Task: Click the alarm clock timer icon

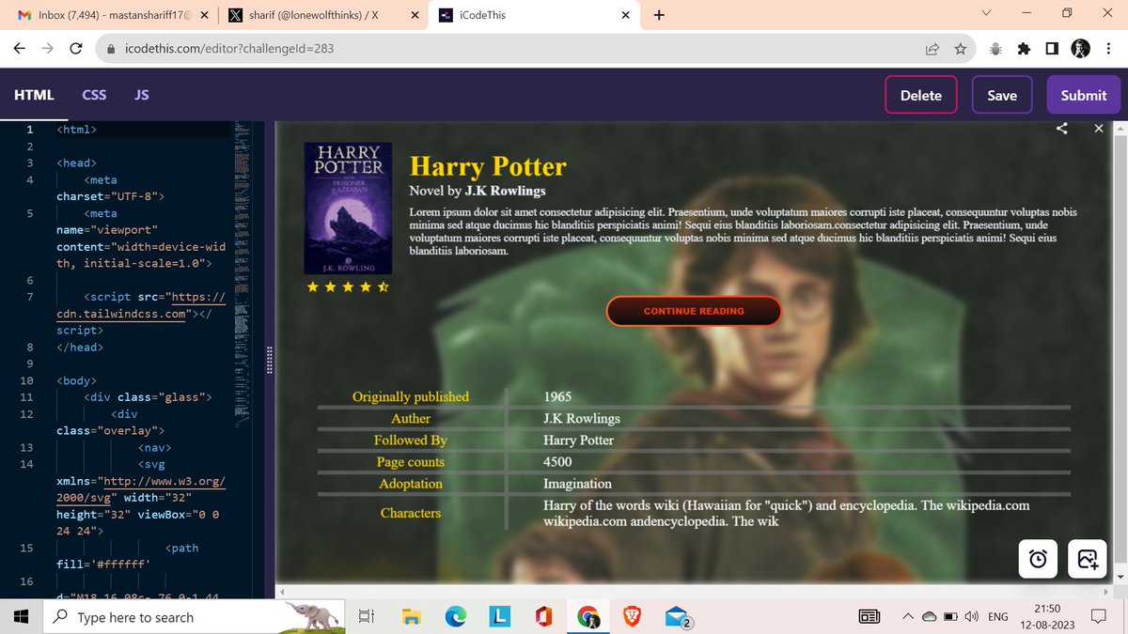Action: 1038,559
